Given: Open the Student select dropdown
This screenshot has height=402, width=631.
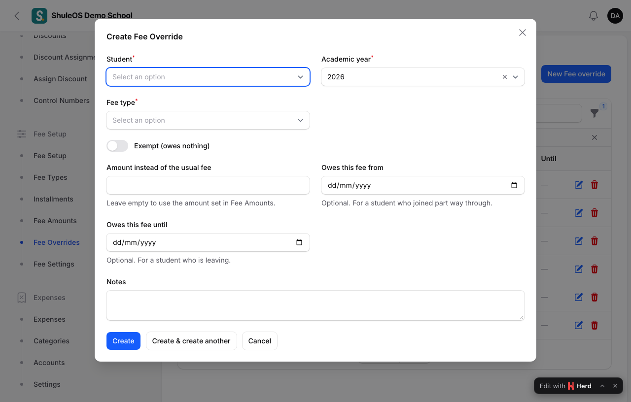Looking at the screenshot, I should click(208, 77).
